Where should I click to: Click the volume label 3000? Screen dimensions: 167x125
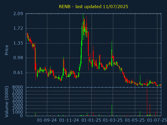(x=18, y=105)
